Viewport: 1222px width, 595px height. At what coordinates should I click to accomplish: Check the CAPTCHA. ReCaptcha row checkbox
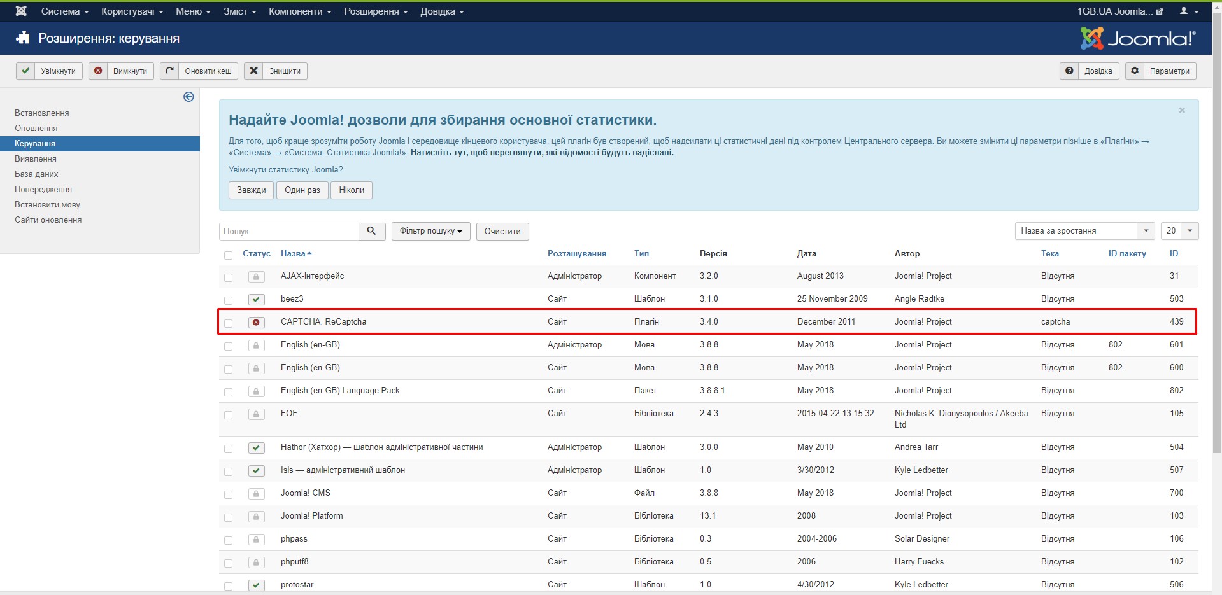tap(228, 323)
